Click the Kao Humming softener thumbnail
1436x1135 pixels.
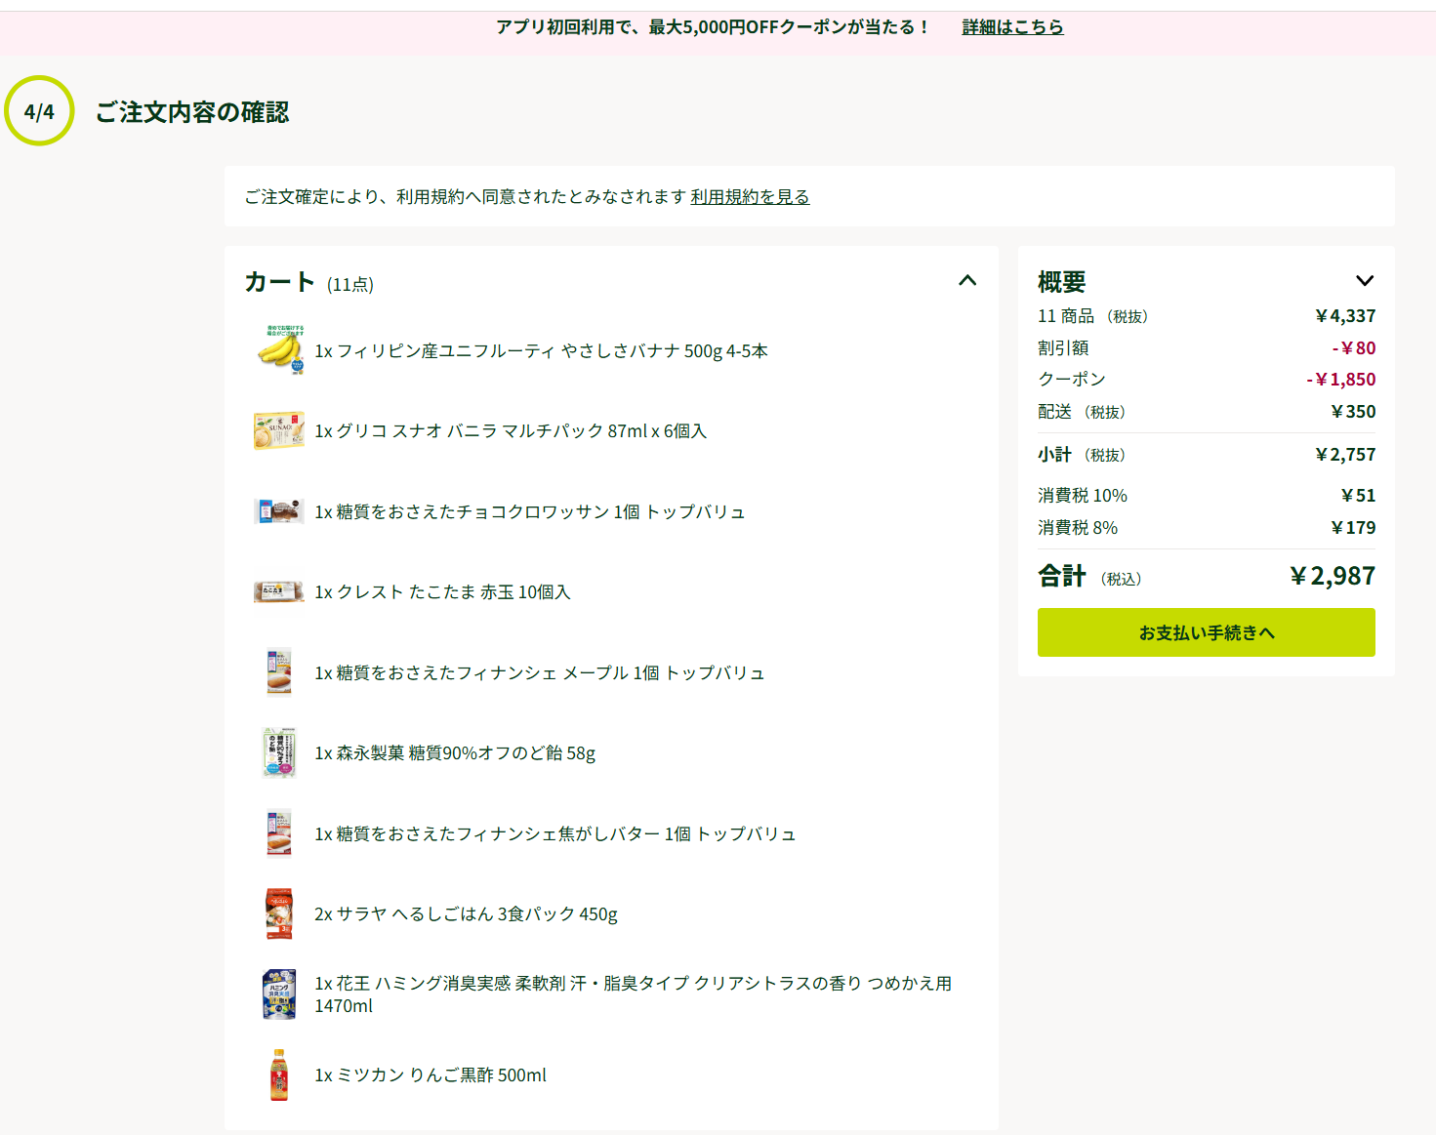[279, 993]
